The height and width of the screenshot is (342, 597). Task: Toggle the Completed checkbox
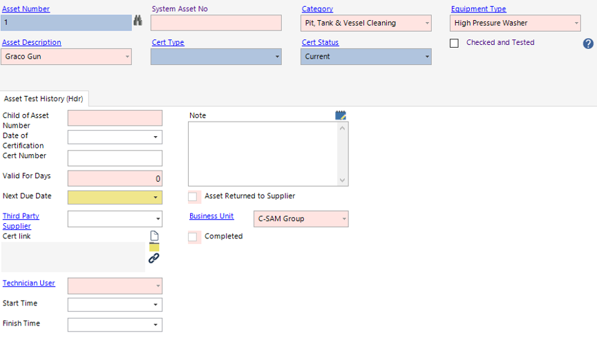(x=193, y=237)
